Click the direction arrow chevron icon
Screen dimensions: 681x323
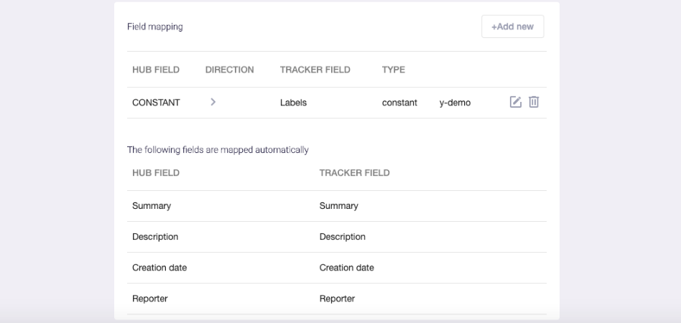(x=213, y=102)
